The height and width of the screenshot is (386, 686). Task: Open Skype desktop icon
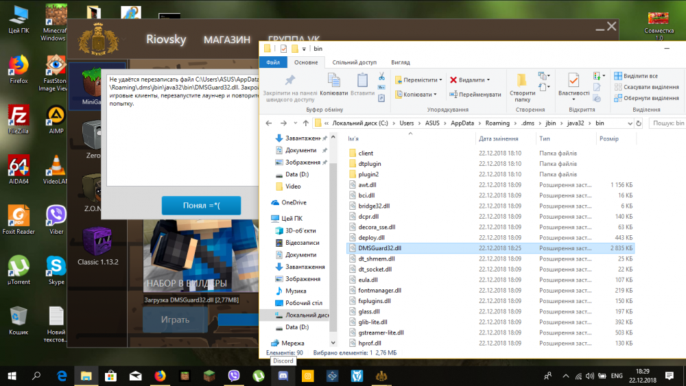point(56,269)
